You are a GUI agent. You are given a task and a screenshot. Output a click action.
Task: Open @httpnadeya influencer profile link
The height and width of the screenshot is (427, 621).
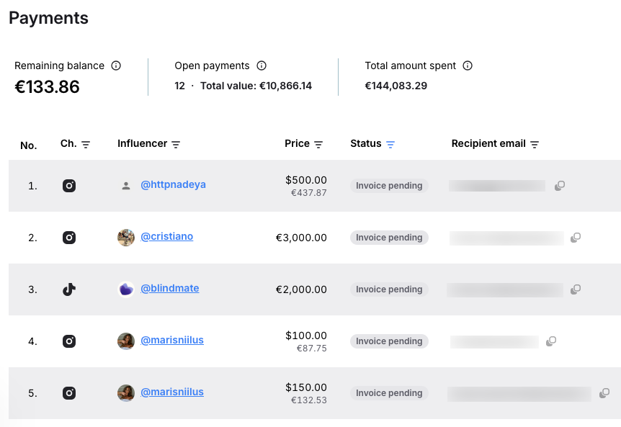(x=173, y=184)
